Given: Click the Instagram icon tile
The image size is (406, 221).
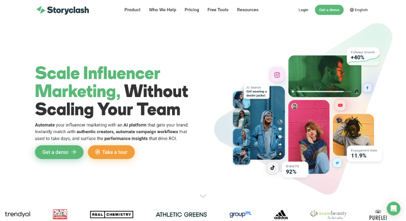Looking at the screenshot, I should [277, 75].
